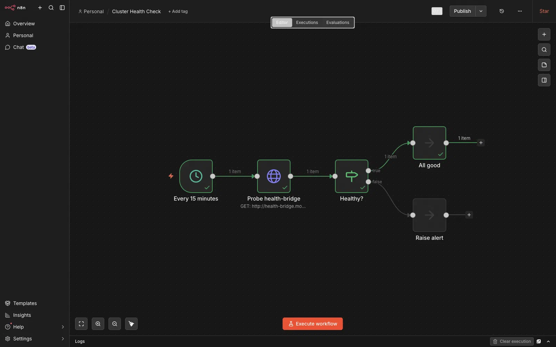Go to Overview page

[34, 24]
